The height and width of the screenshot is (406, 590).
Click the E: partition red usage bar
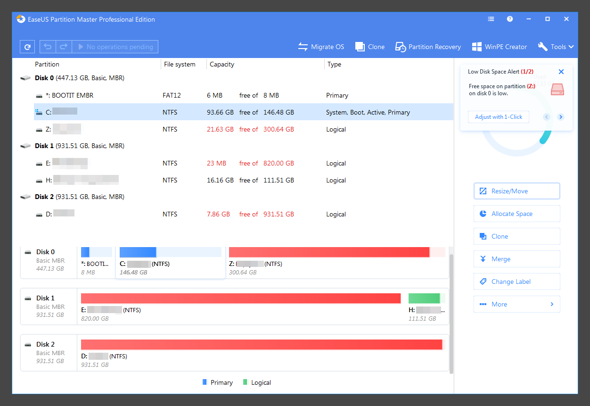click(x=240, y=298)
